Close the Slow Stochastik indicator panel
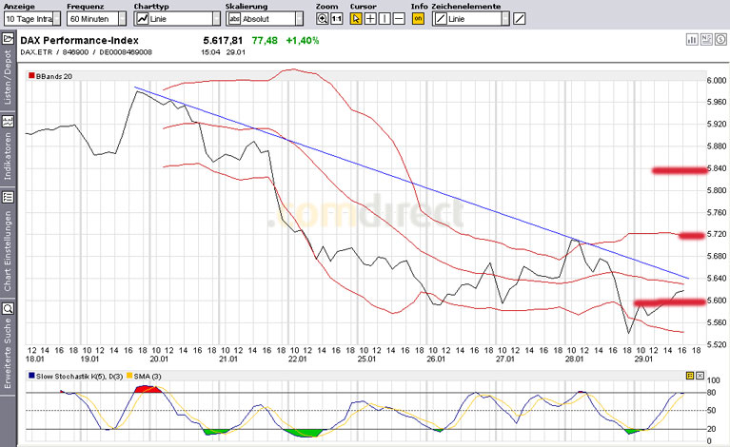This screenshot has width=730, height=447. (700, 376)
